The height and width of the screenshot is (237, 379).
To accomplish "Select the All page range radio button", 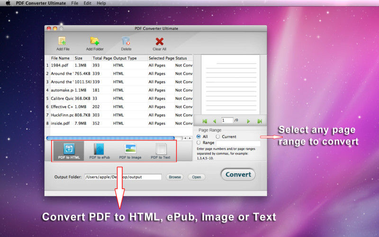I will (x=199, y=137).
